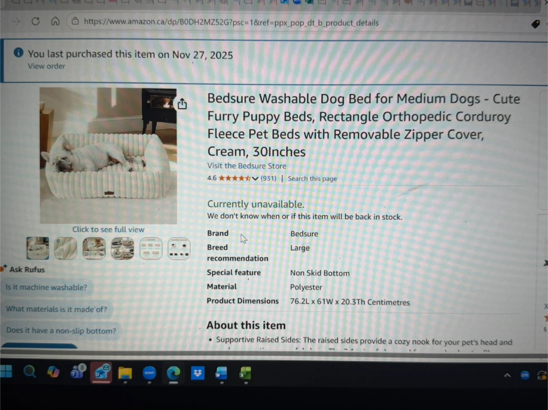
Task: Click Search this page link
Action: 312,179
